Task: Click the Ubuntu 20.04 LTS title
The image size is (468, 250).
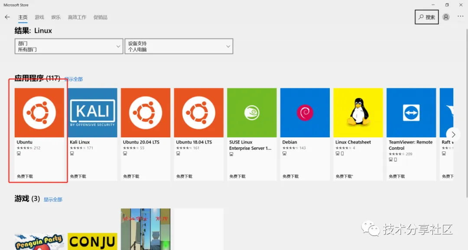Action: [x=141, y=142]
